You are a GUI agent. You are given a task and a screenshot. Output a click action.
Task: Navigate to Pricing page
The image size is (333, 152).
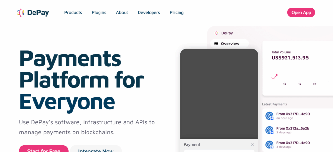coord(177,13)
